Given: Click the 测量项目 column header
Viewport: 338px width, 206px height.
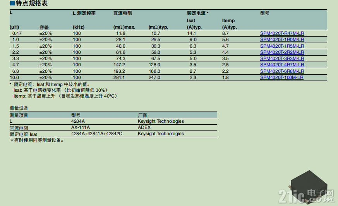Looking at the screenshot, I should (19, 115).
